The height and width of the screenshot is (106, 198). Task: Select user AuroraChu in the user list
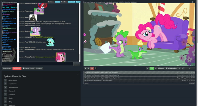(6, 15)
